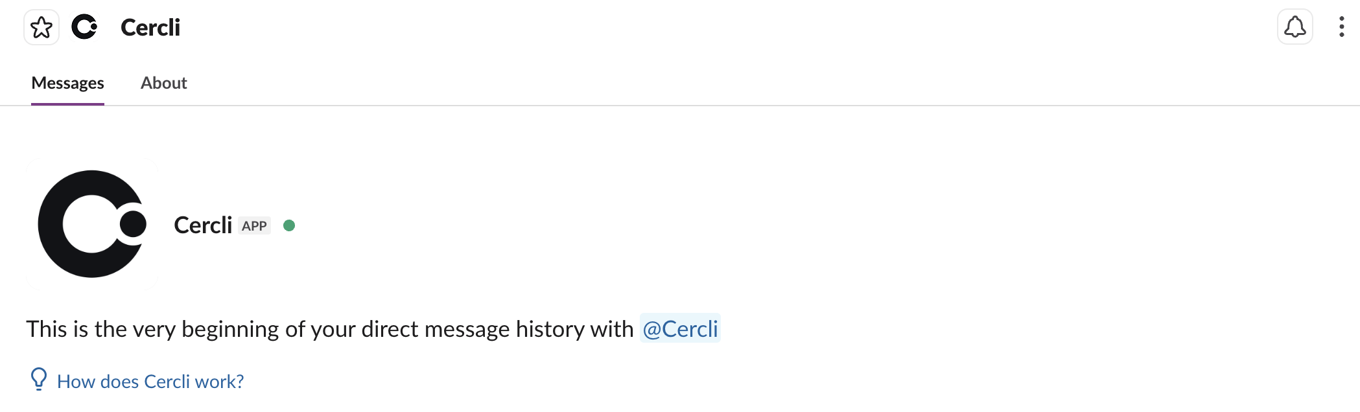Open notification preferences bell icon

1295,27
